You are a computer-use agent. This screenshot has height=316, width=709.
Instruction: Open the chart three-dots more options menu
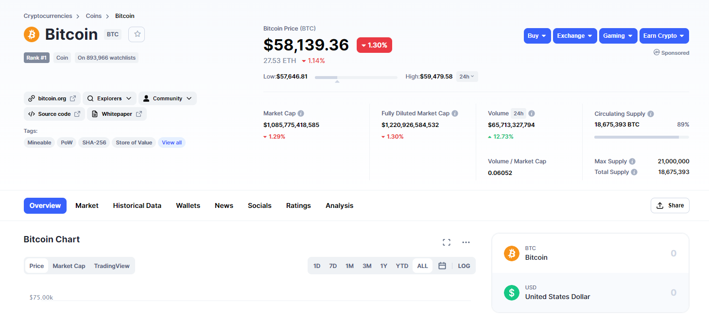[x=466, y=242]
